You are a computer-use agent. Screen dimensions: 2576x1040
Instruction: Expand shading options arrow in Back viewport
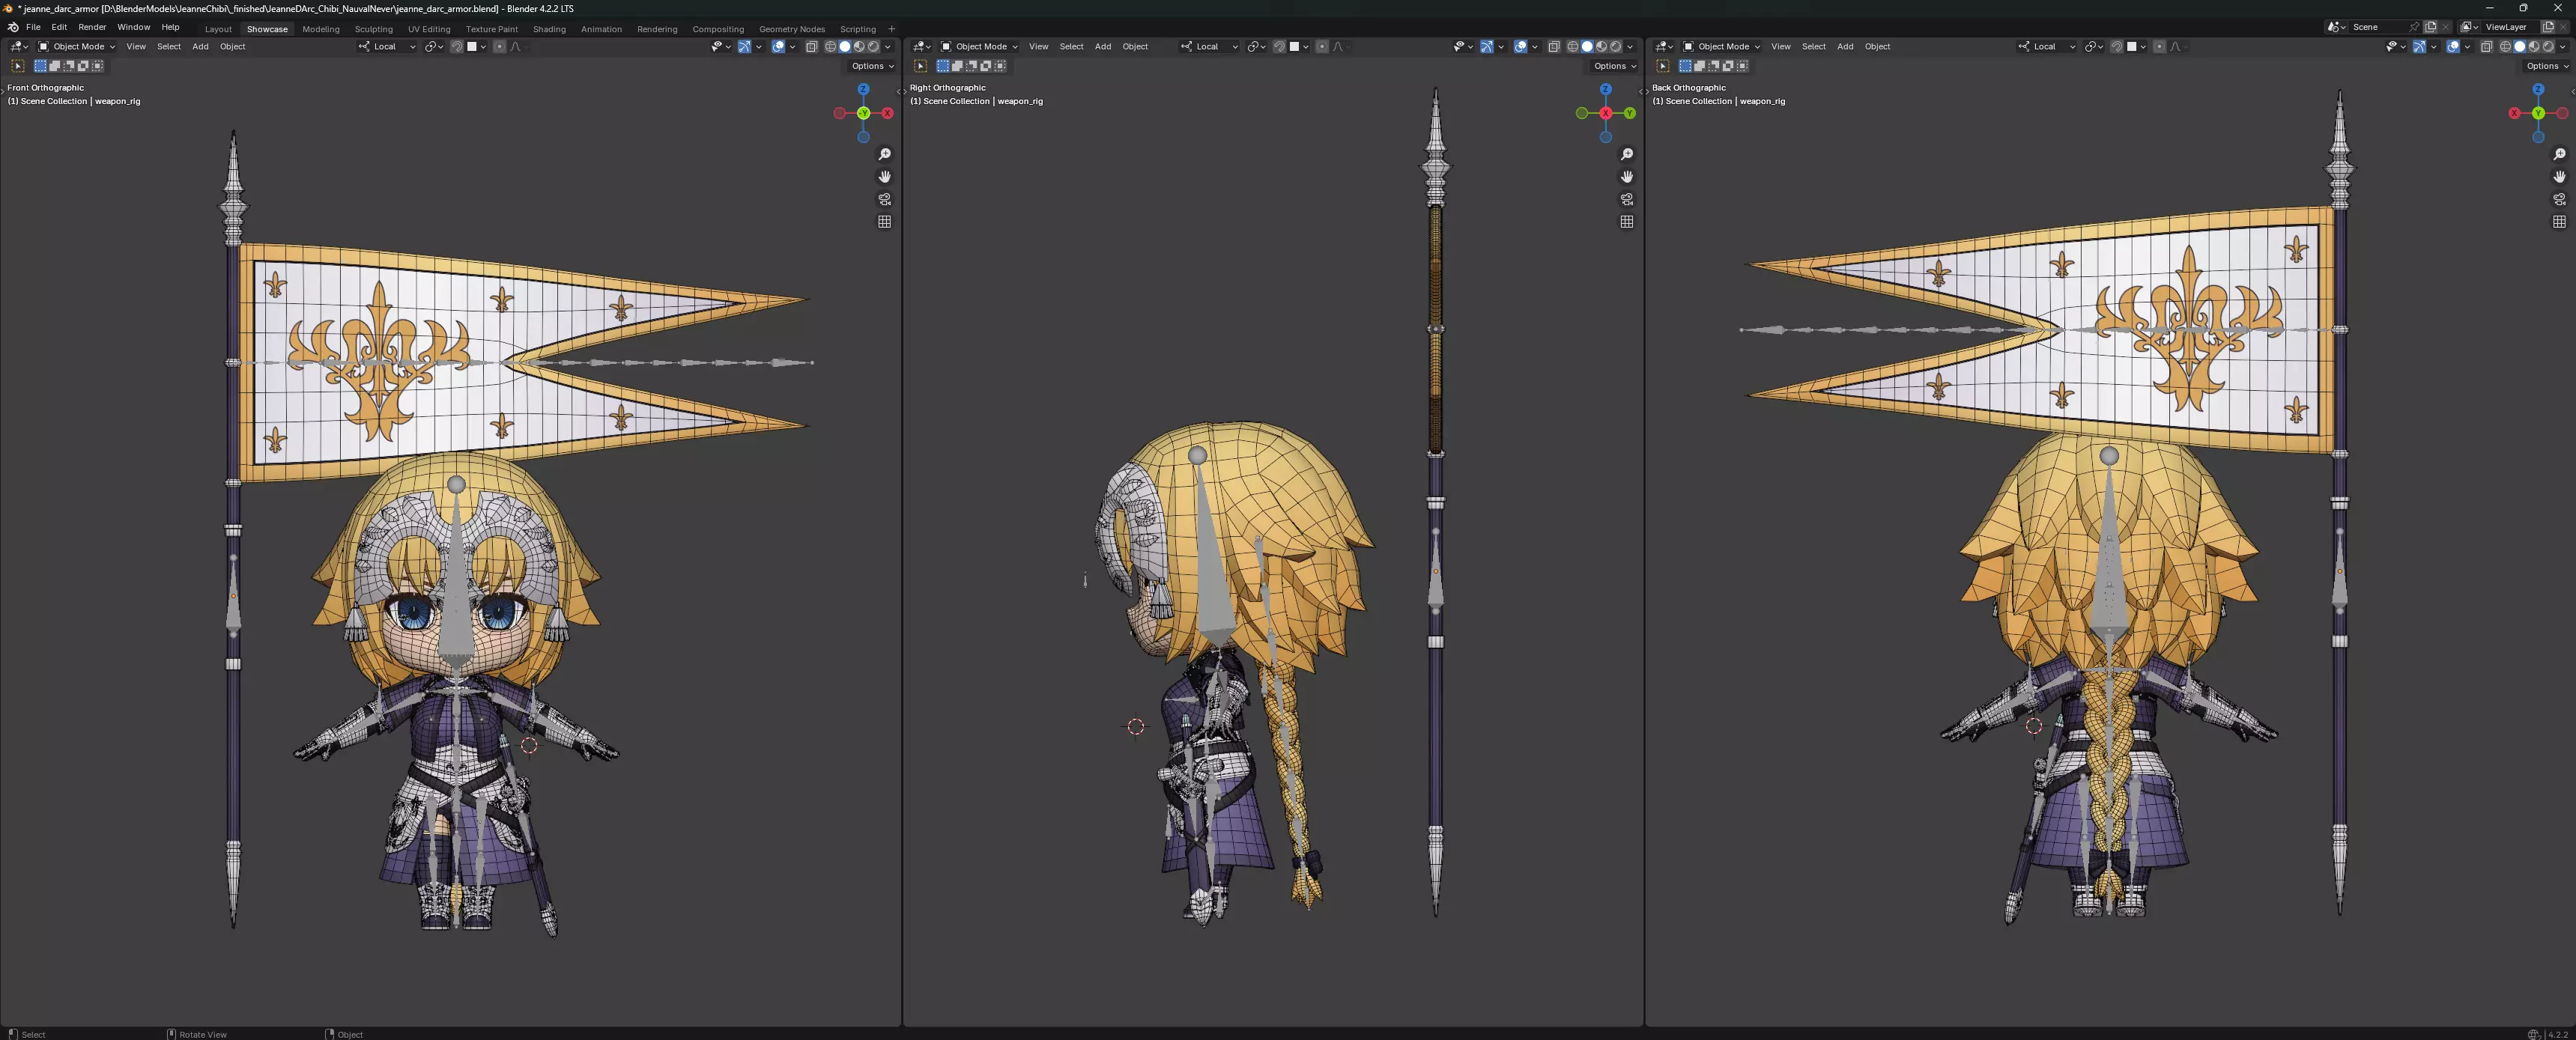coord(2562,46)
